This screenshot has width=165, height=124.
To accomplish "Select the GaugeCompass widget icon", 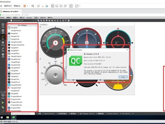I will tap(9, 42).
